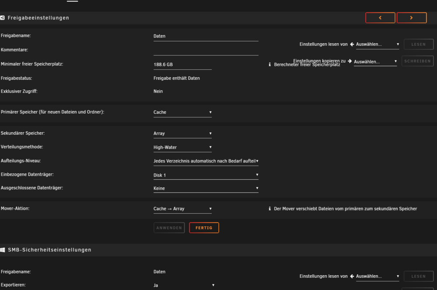437x290 pixels.
Task: Click the 'Freigabestatus:' label
Action: 17,78
